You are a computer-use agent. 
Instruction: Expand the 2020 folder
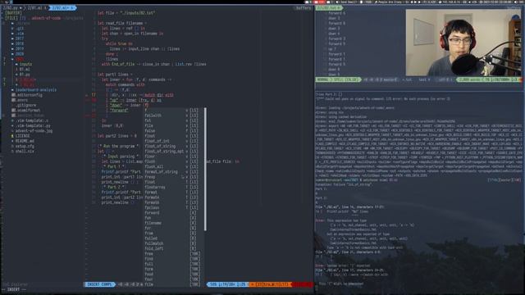click(20, 54)
